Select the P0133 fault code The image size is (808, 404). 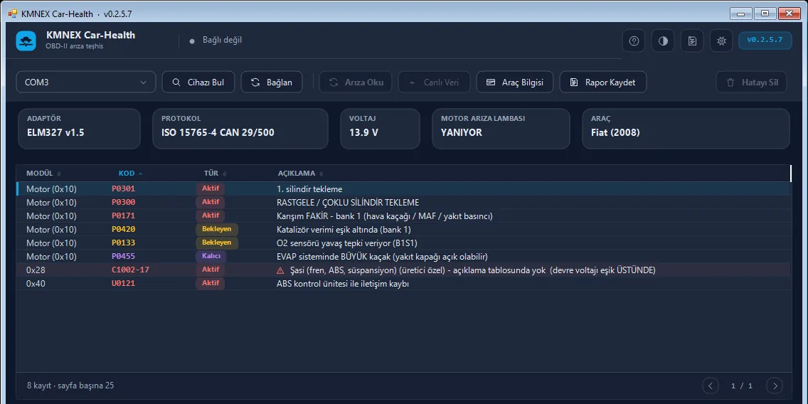124,243
